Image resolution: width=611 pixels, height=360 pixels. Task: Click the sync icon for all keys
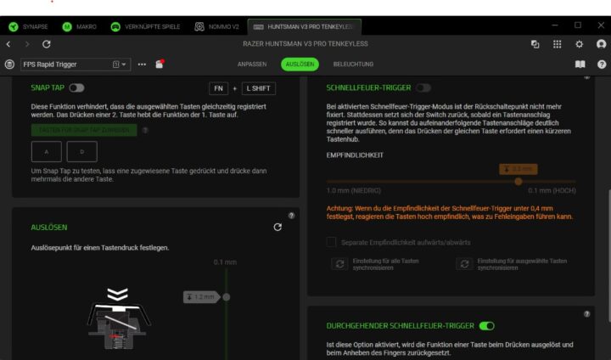coord(339,264)
